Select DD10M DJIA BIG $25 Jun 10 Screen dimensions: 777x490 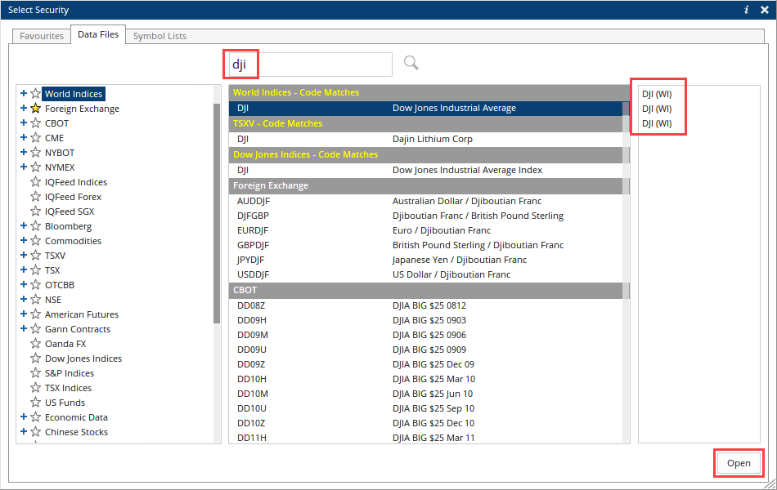(425, 394)
